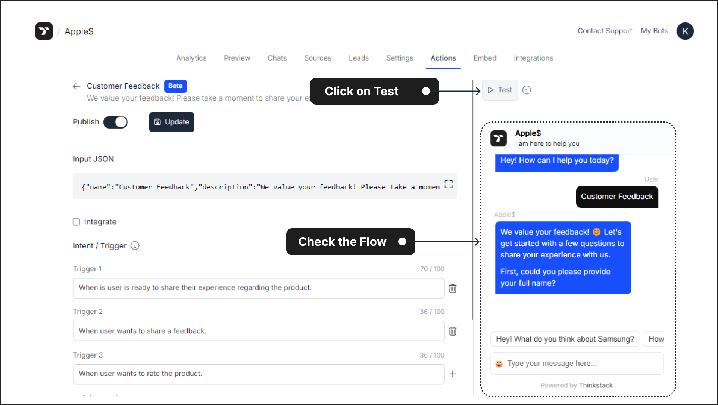
Task: Switch to the Integrations tab
Action: tap(534, 58)
